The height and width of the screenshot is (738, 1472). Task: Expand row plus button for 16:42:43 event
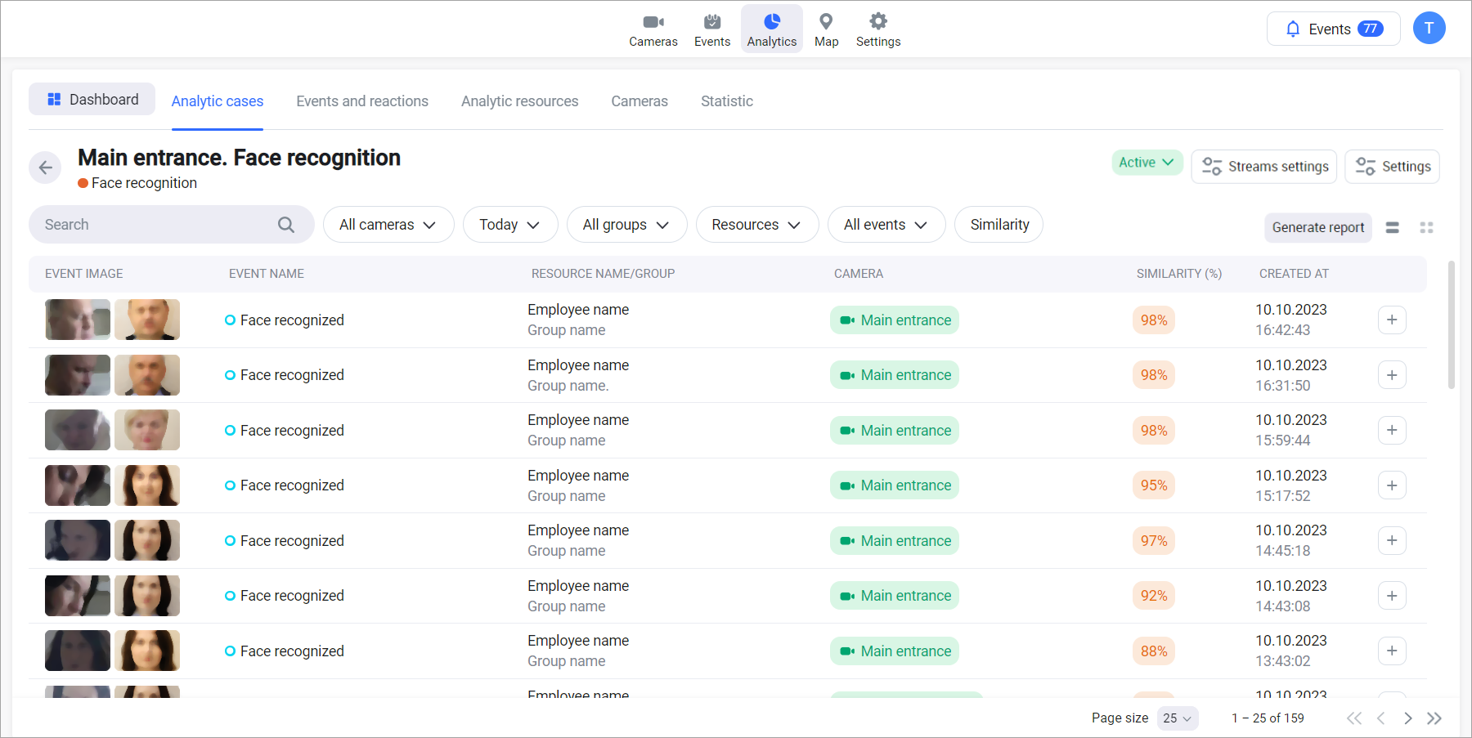click(x=1391, y=320)
